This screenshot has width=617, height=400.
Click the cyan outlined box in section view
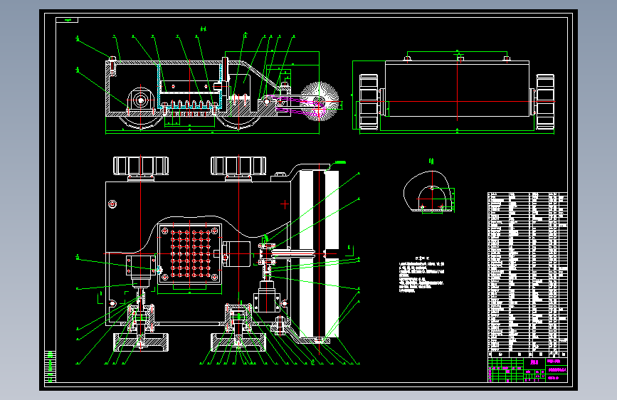click(x=190, y=88)
